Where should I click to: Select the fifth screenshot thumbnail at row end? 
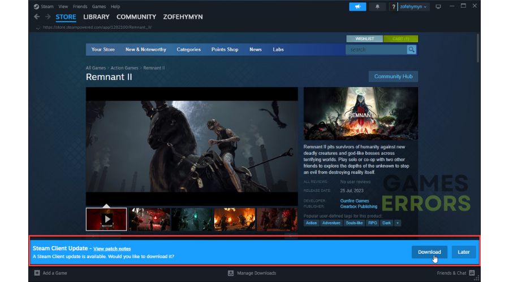277,219
